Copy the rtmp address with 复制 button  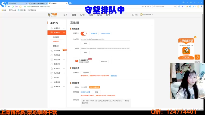pos(85,43)
